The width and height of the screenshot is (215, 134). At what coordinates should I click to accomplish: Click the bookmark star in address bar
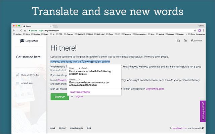tap(195, 30)
